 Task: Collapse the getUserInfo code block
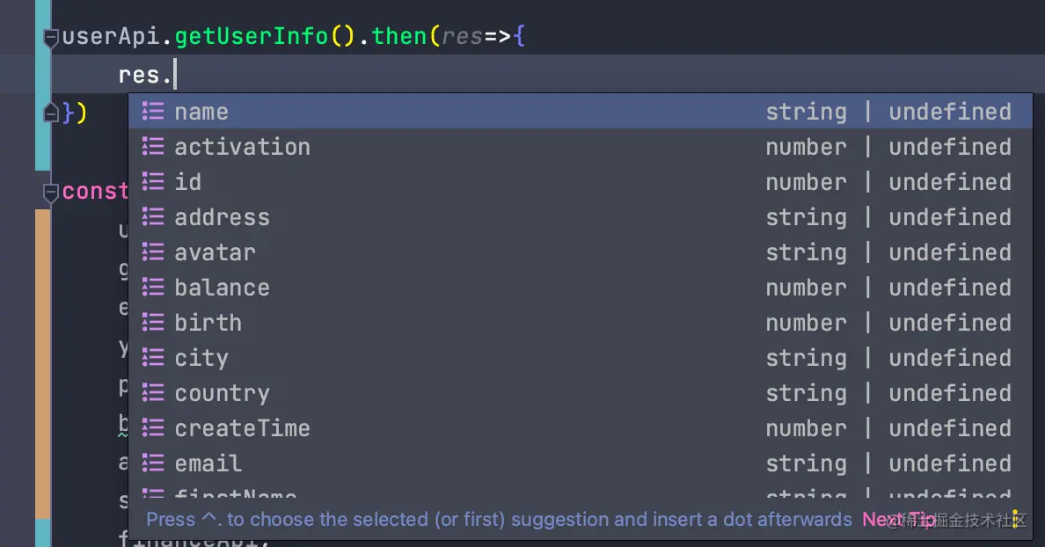point(50,38)
